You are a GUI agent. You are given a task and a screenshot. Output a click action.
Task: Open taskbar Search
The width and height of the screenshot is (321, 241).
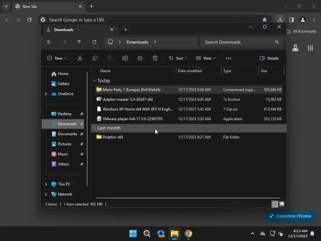pyautogui.click(x=147, y=233)
